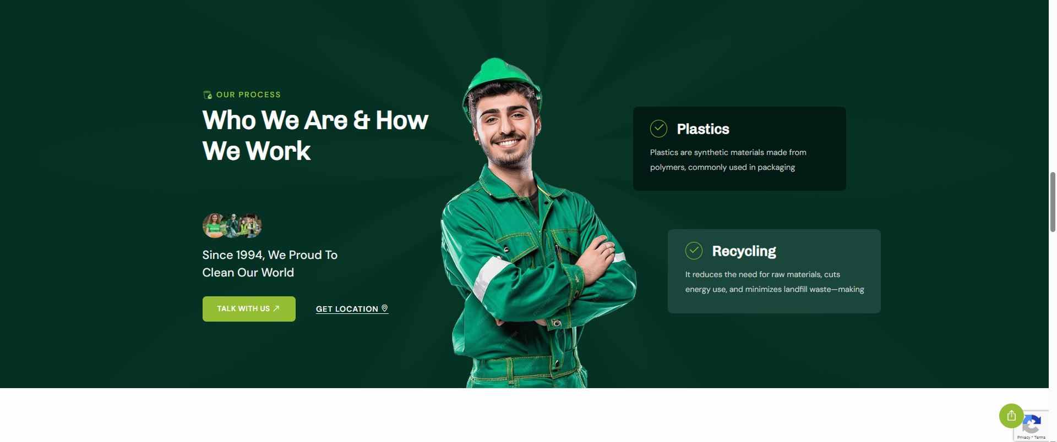Open the green circular share button

click(x=1011, y=416)
